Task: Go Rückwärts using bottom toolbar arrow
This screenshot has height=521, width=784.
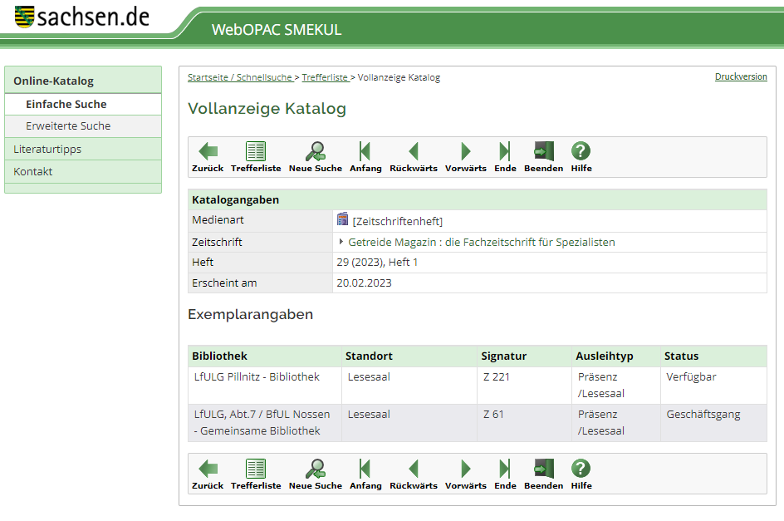Action: coord(413,469)
